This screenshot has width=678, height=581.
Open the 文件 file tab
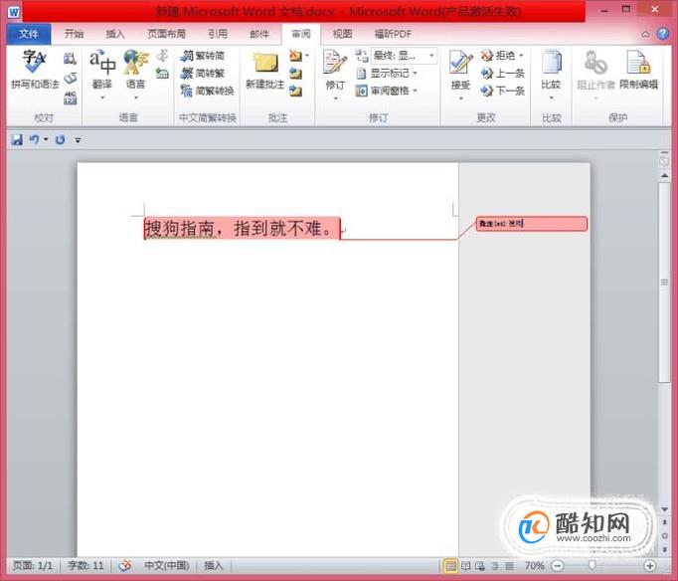pyautogui.click(x=29, y=34)
